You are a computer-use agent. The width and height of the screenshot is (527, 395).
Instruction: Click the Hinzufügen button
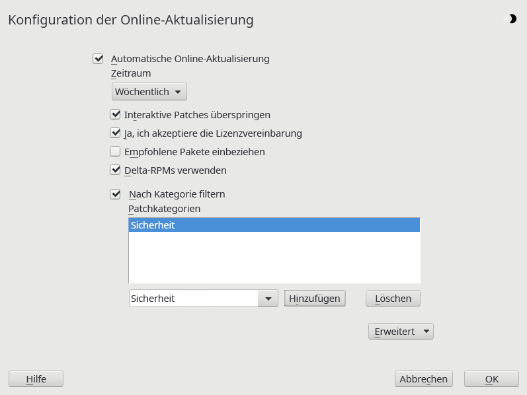click(315, 299)
